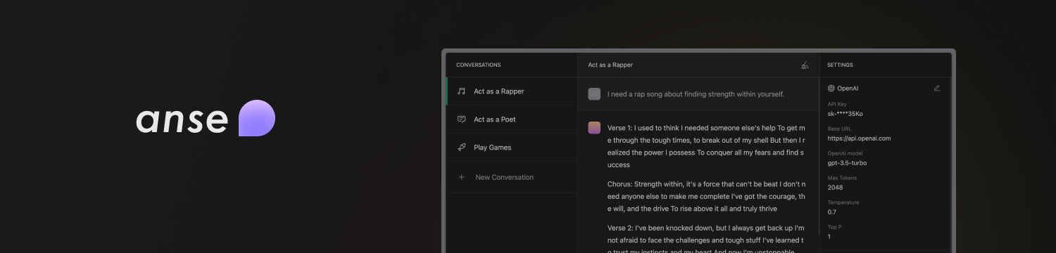
Task: Click the Max Tokens label
Action: [x=842, y=178]
